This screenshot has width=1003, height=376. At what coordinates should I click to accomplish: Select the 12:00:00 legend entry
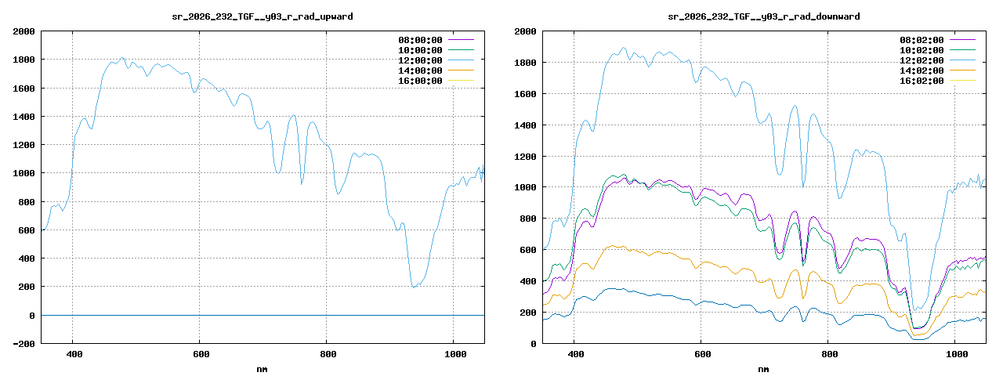[420, 60]
